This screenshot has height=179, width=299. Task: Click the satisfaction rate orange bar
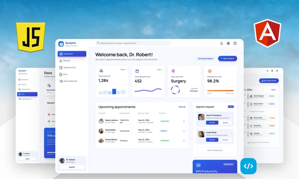220,91
